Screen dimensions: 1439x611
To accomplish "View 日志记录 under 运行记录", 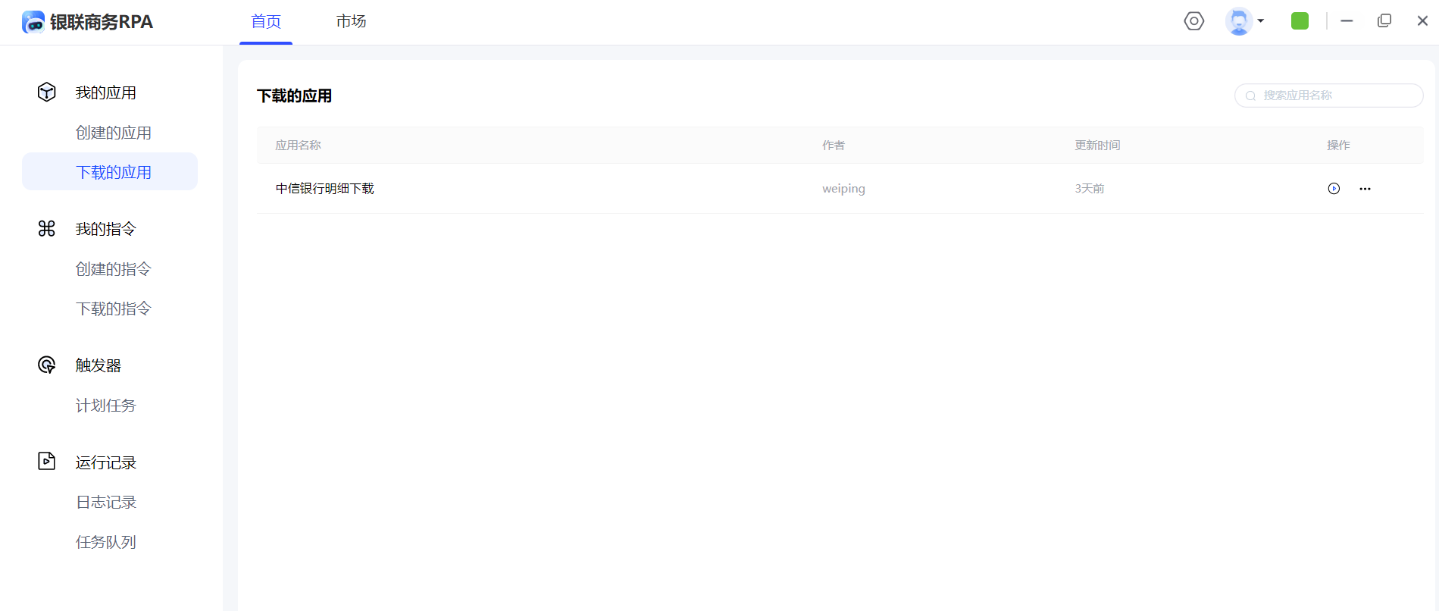I will (105, 502).
